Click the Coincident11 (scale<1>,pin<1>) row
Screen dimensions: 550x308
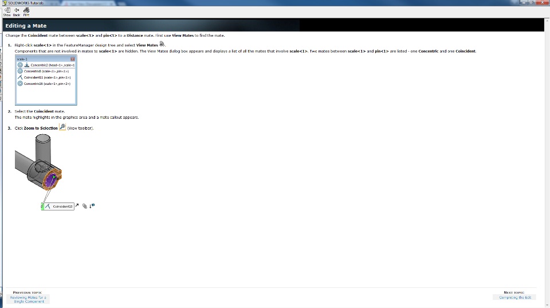[46, 77]
